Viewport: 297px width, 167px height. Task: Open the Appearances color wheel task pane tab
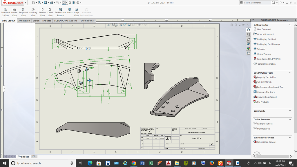(249, 48)
